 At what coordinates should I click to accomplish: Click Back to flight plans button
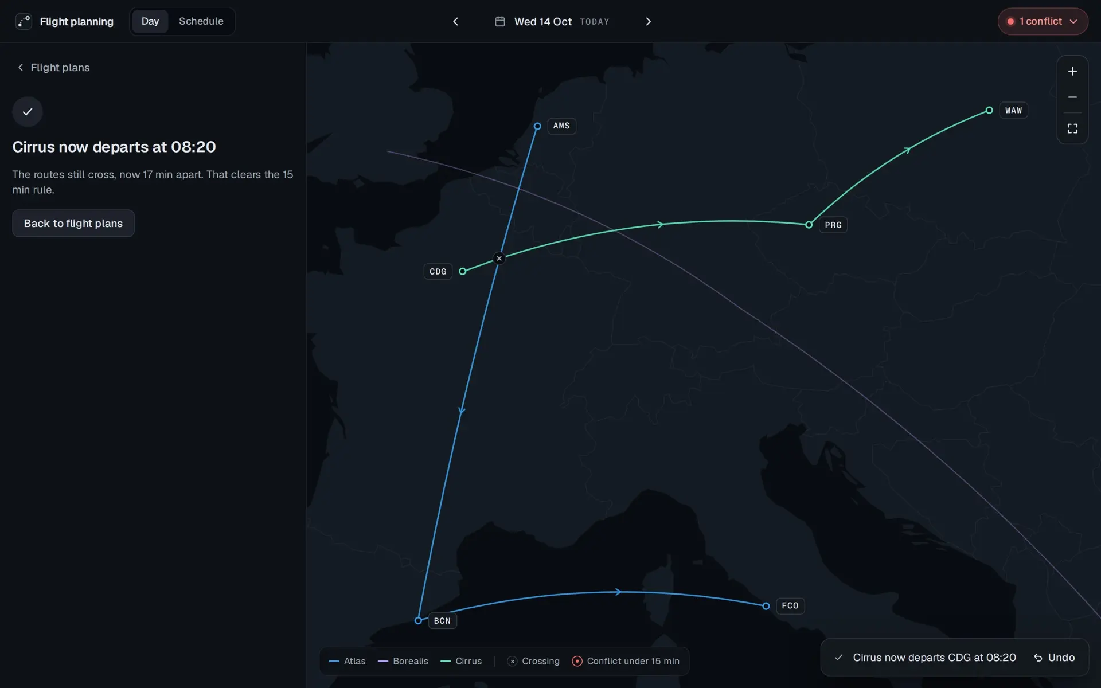click(73, 223)
